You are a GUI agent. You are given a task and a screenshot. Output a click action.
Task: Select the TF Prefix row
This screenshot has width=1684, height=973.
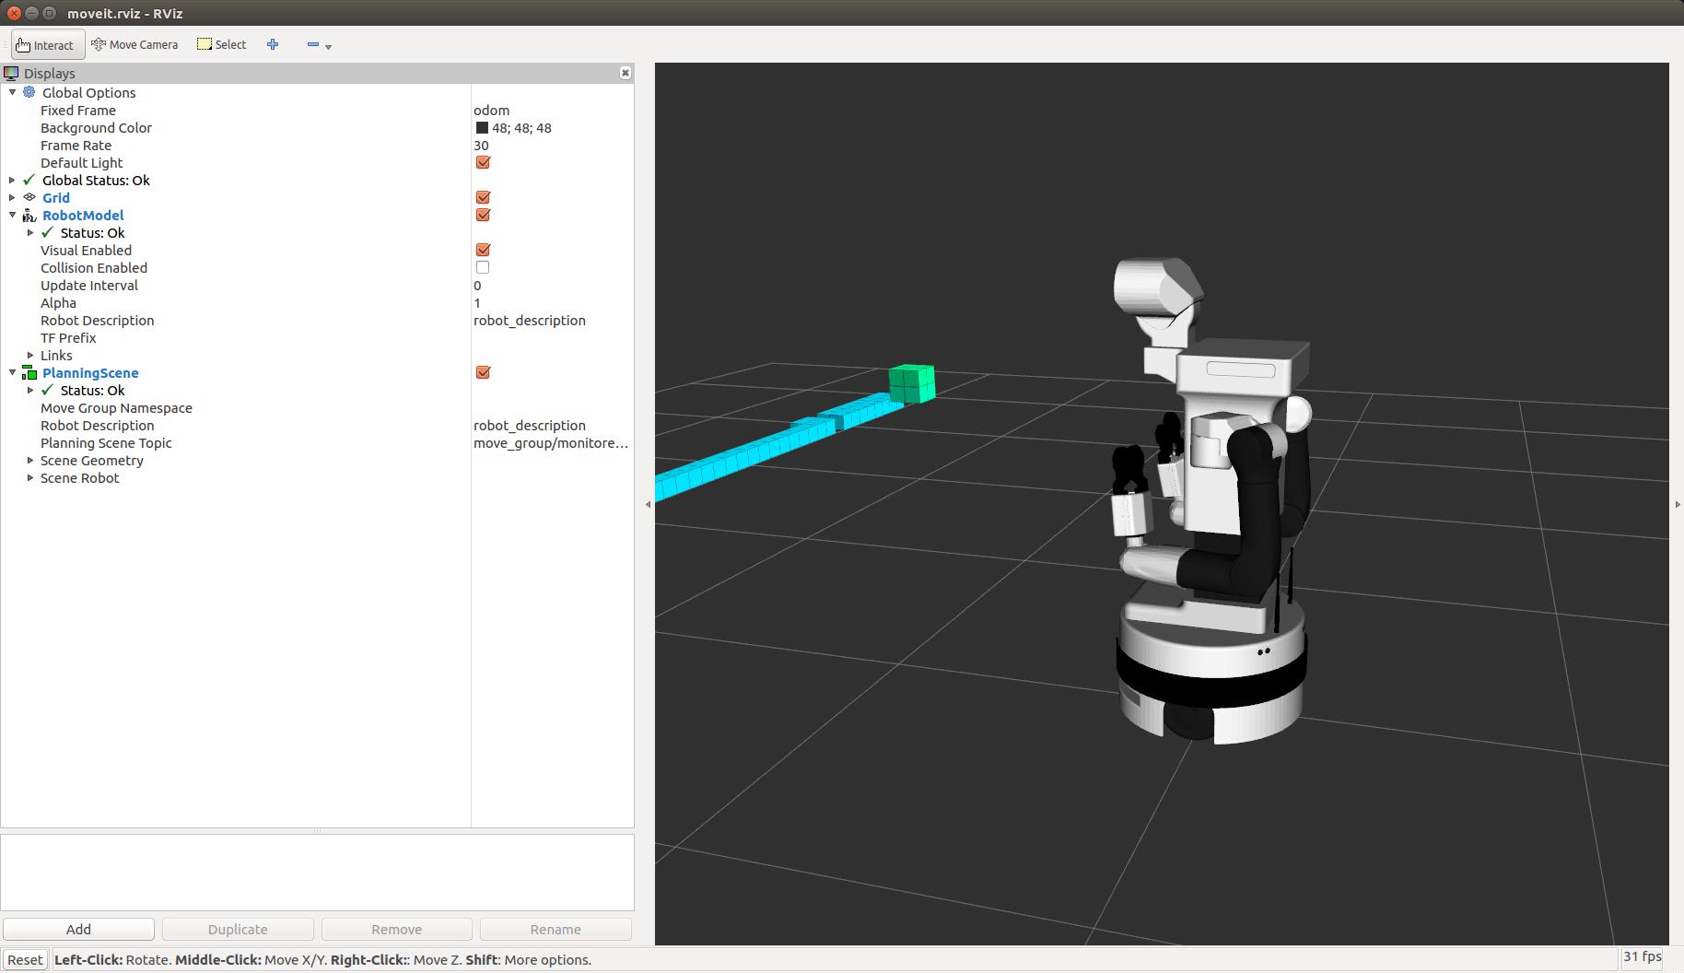[x=317, y=337]
